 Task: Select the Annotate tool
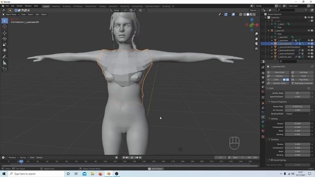[4, 57]
